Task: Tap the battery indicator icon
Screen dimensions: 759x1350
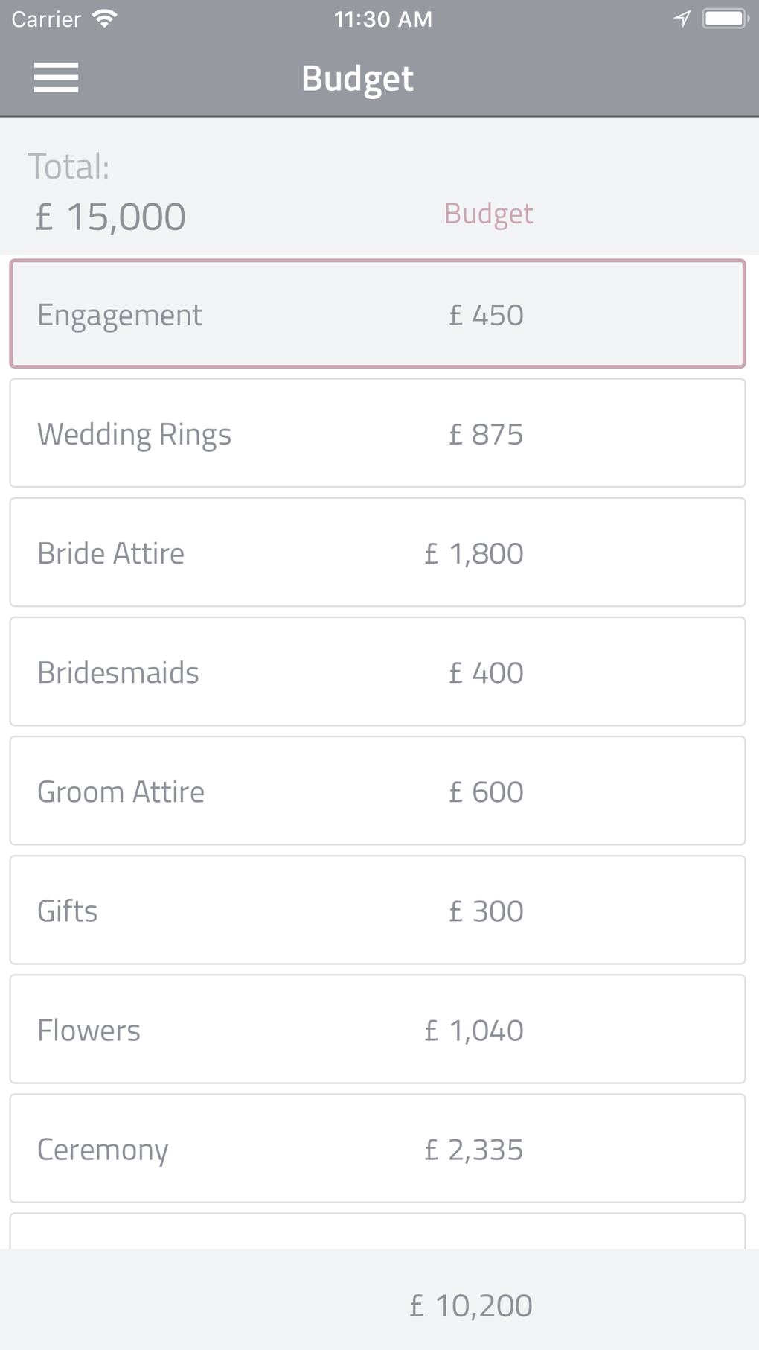Action: [x=724, y=19]
